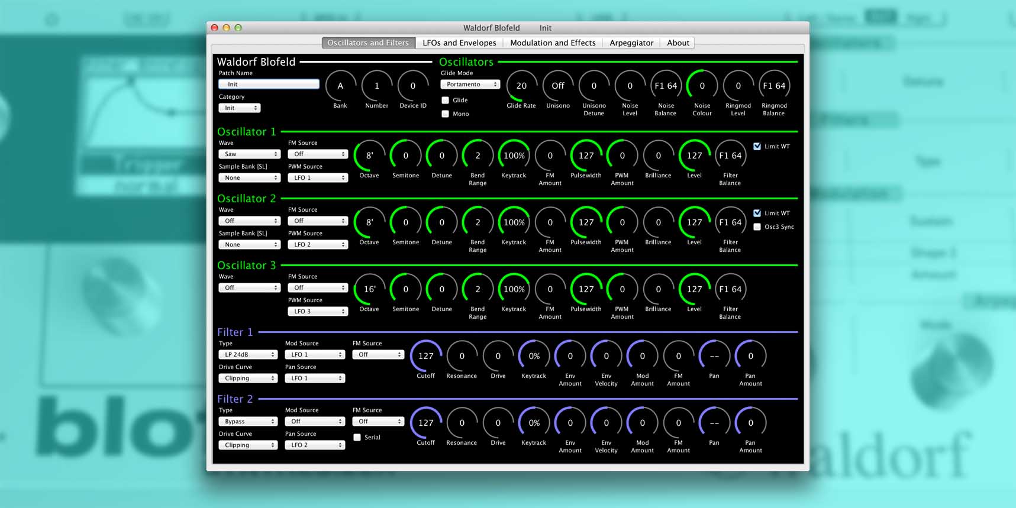Click Oscillator 2 Bend Range knob

[x=478, y=222]
